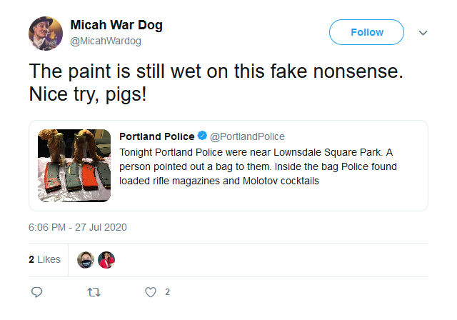
Task: Open the tweet options chevron menu
Action: point(423,33)
